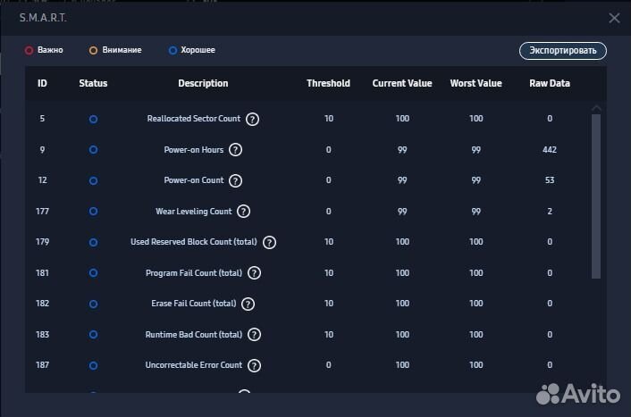Open help for Runtime Bad Count
The image size is (631, 417).
click(255, 335)
